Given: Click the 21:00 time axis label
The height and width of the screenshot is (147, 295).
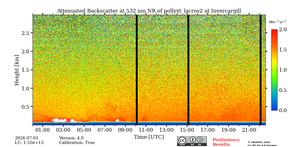Looking at the screenshot, I should tap(249, 130).
